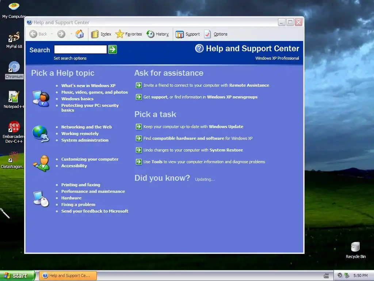Open Networking and the Web topic
The height and width of the screenshot is (281, 374).
(x=86, y=127)
